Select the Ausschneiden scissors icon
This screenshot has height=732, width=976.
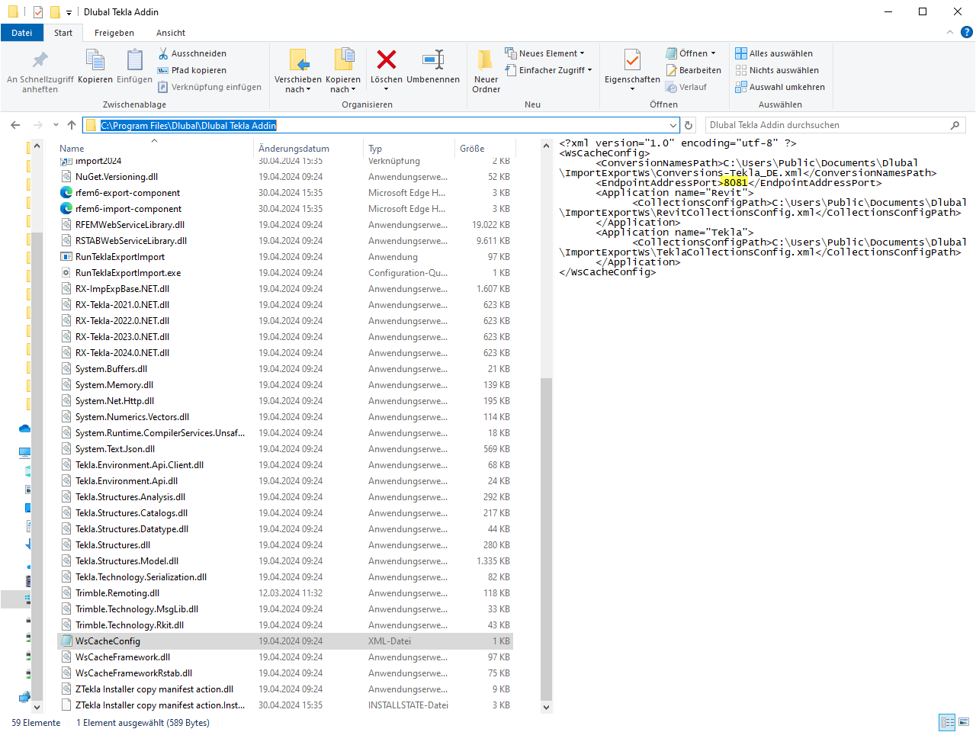(165, 53)
